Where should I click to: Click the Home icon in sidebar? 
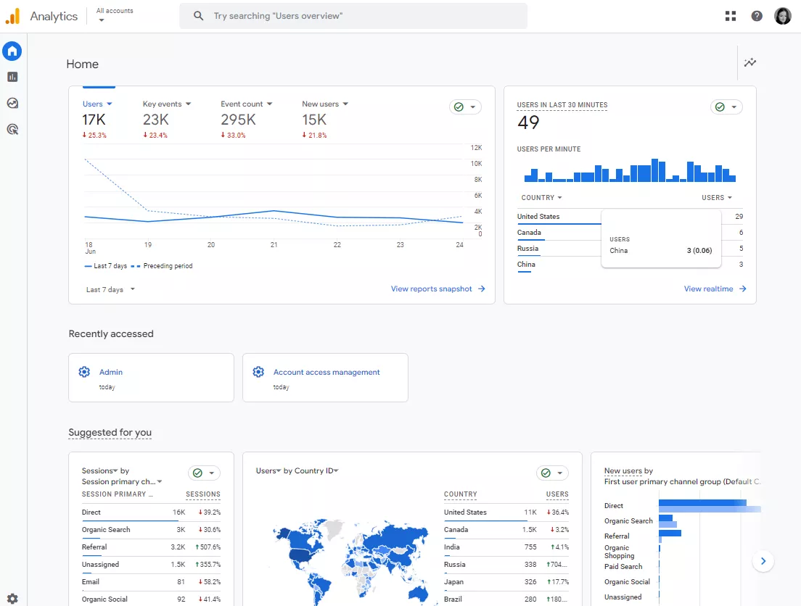point(12,51)
